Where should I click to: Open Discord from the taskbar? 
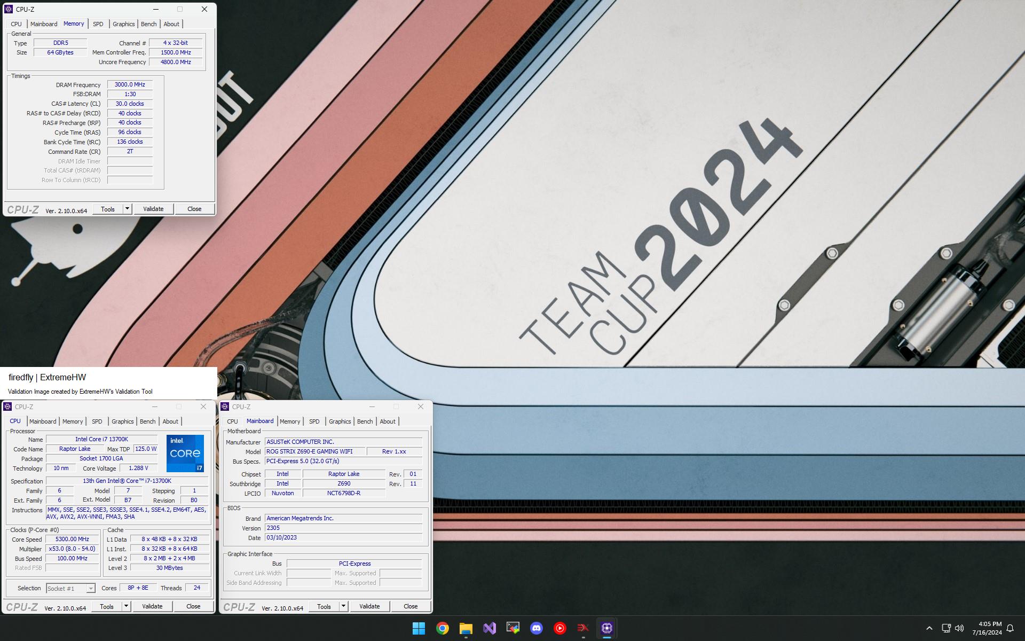537,628
